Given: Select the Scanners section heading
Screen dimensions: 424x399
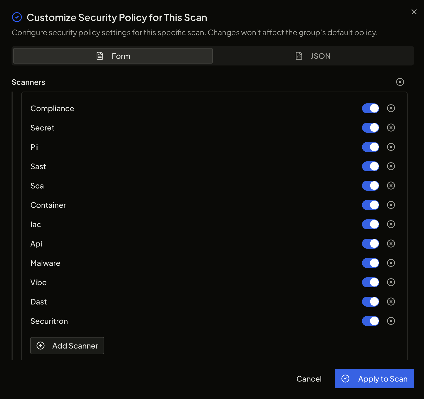Looking at the screenshot, I should coord(28,82).
